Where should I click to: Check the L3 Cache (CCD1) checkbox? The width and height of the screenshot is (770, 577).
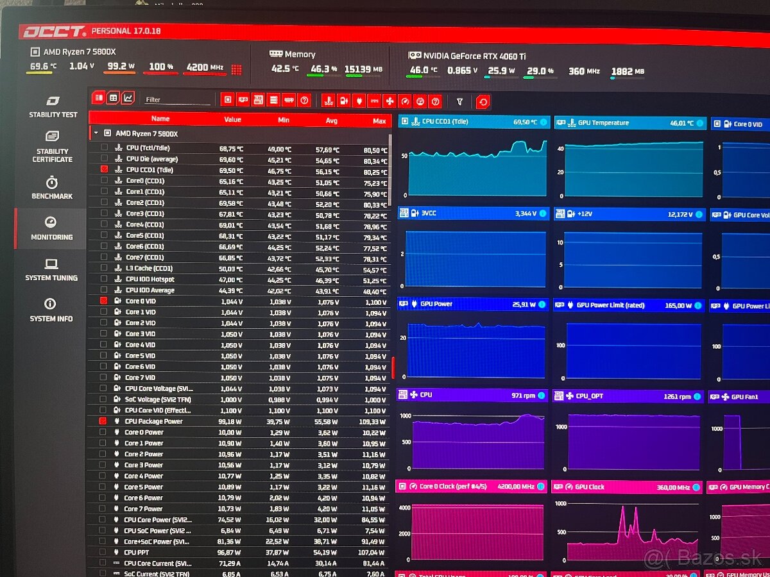point(104,268)
